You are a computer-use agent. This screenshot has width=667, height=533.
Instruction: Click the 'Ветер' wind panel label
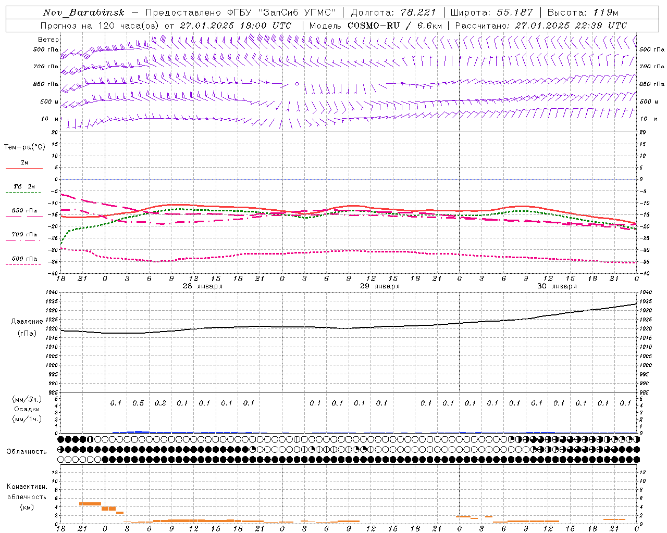tap(48, 40)
